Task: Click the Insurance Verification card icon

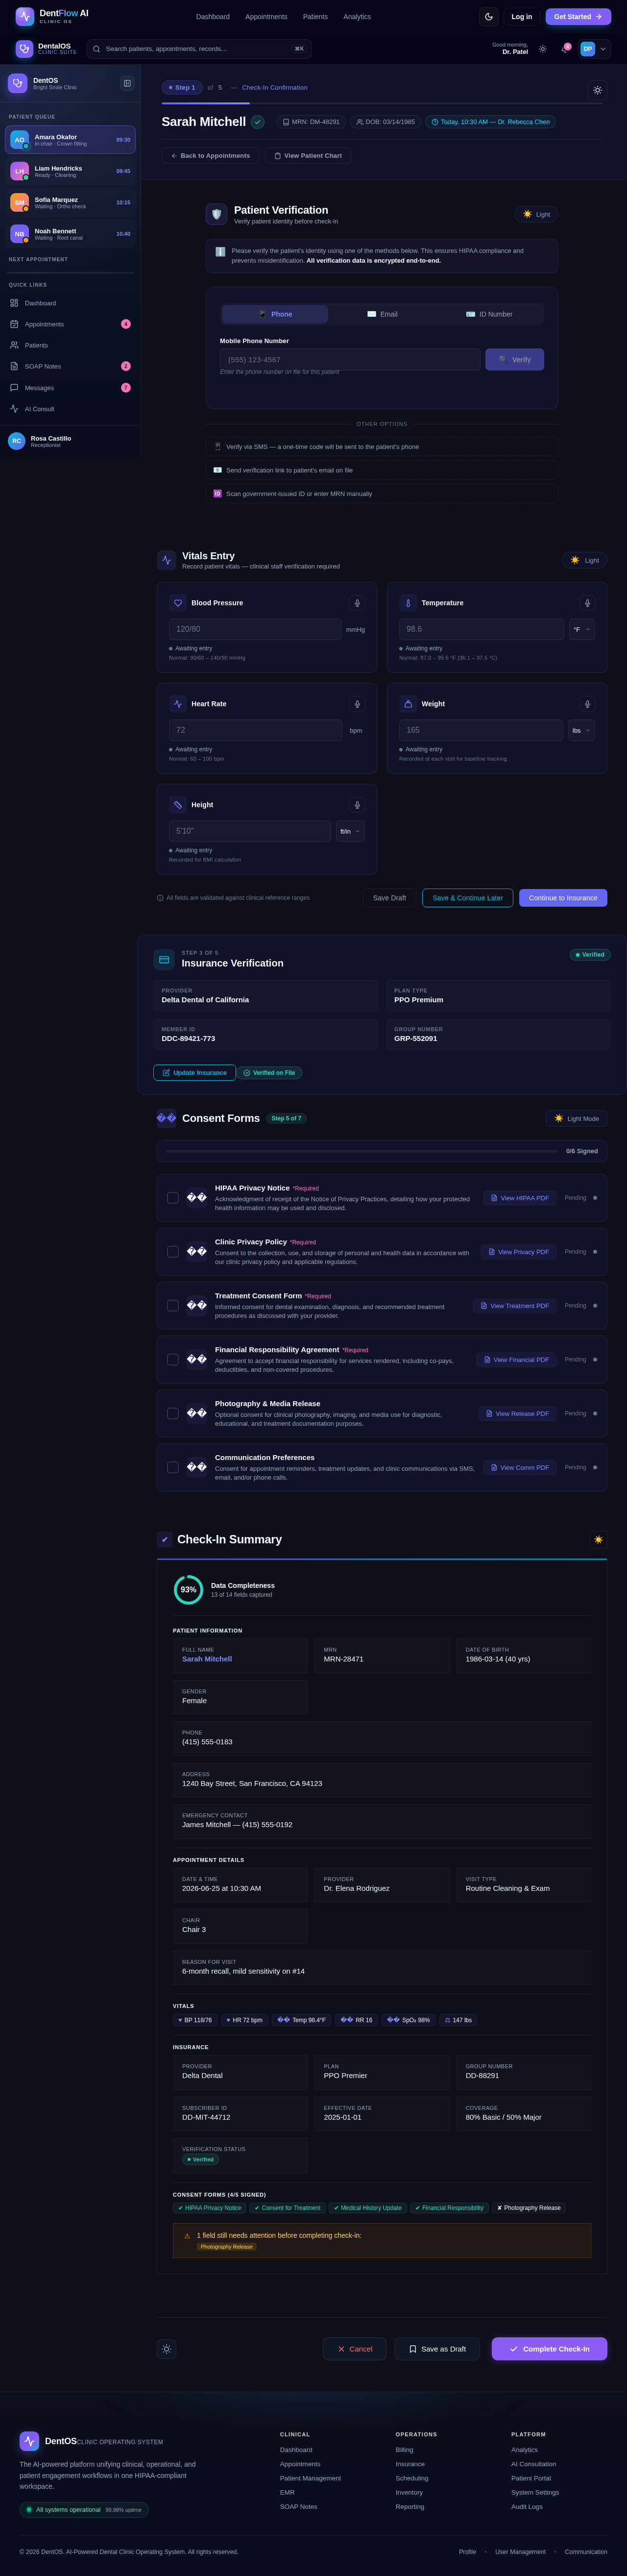Action: click(x=164, y=959)
